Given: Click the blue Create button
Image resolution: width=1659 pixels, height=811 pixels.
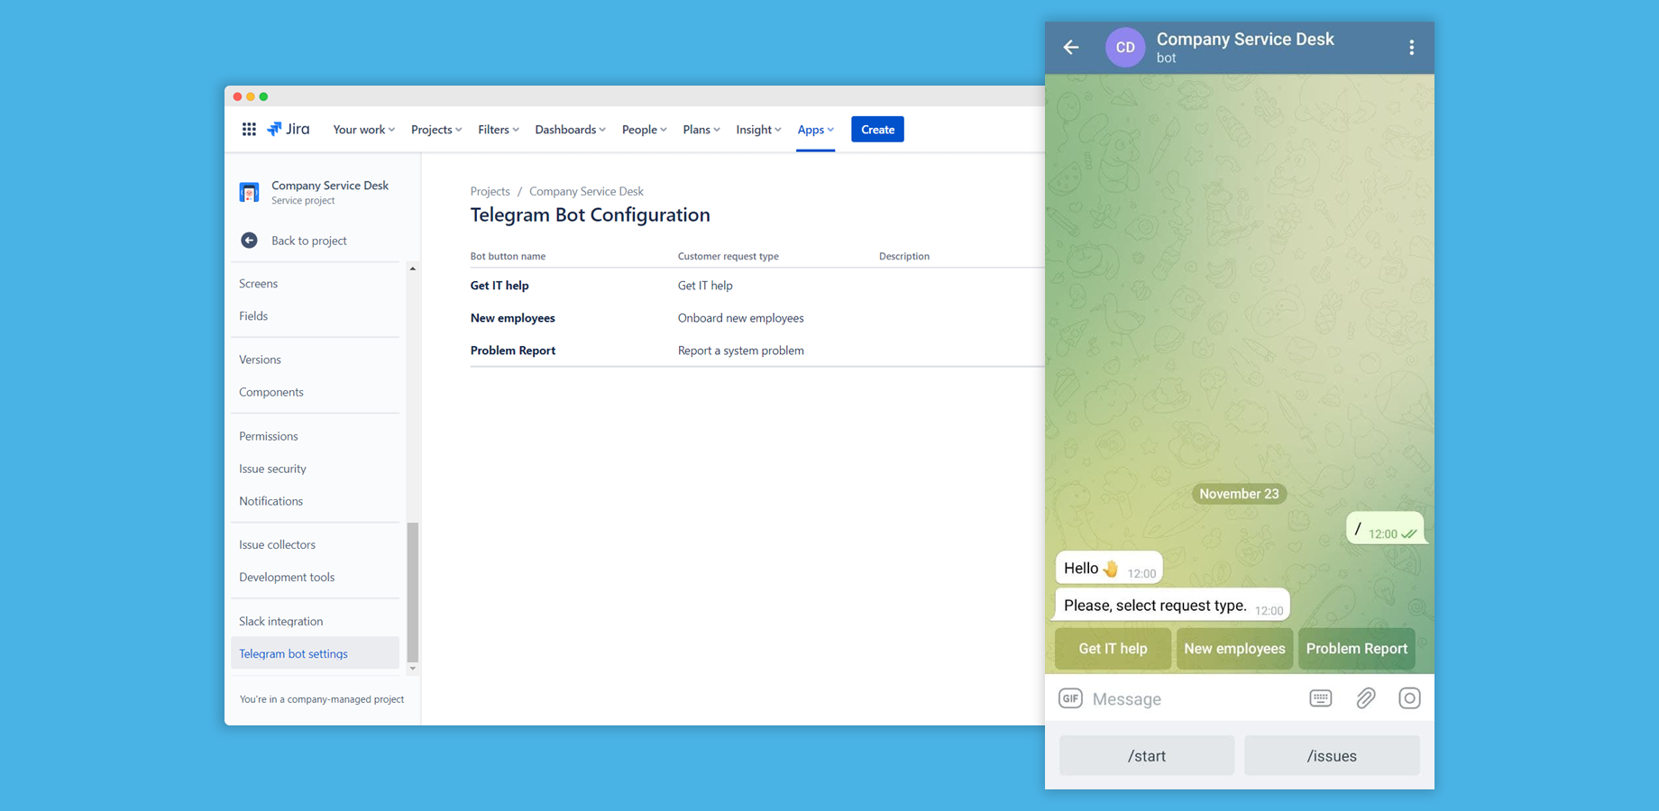Looking at the screenshot, I should (x=877, y=130).
